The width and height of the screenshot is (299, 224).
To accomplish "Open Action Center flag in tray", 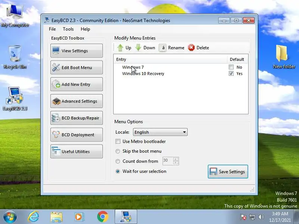I will (243, 217).
